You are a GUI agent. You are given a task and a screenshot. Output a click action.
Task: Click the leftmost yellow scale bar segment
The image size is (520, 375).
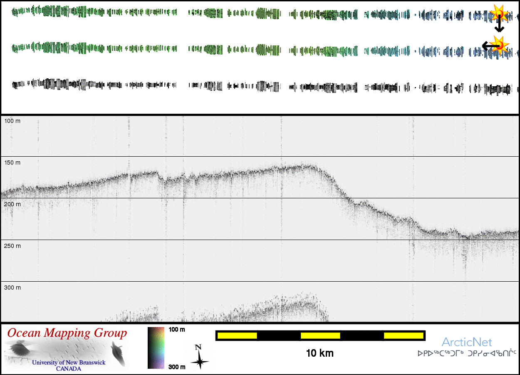237,335
